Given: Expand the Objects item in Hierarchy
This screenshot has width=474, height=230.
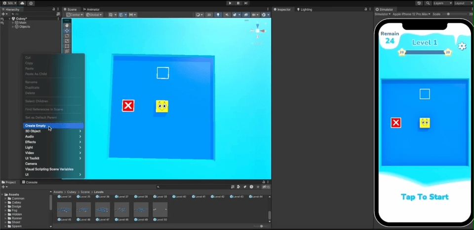Looking at the screenshot, I should (13, 27).
